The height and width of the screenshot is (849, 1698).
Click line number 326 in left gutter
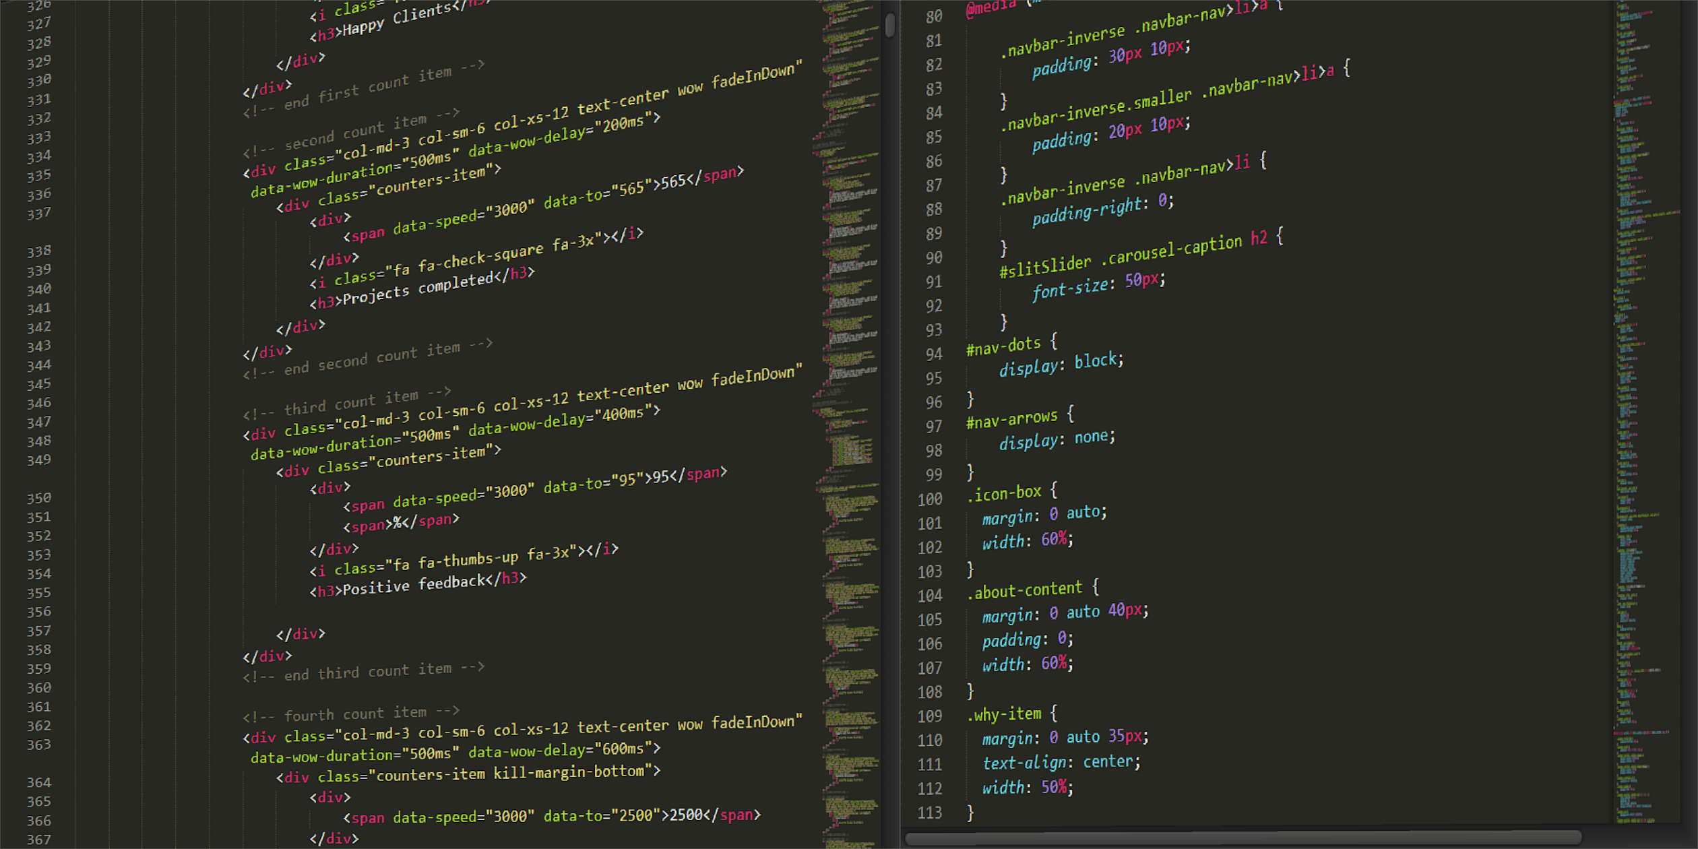(x=38, y=6)
